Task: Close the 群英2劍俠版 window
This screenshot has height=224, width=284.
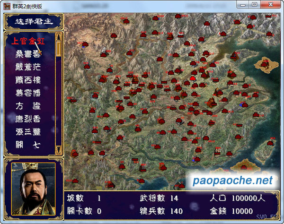Action: pos(271,5)
